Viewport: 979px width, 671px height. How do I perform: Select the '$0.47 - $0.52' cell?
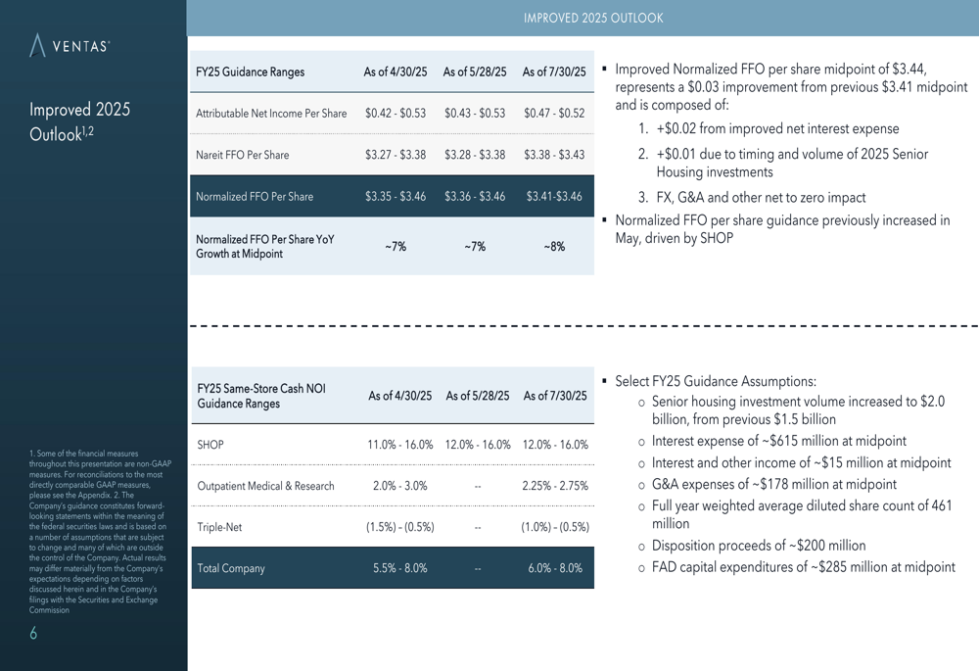554,113
